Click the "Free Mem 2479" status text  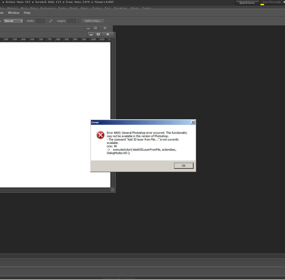coord(78,2)
